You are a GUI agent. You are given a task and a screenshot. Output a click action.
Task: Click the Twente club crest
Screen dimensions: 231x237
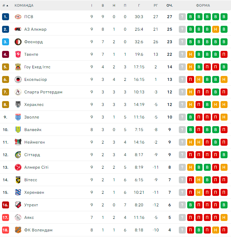pos(18,54)
